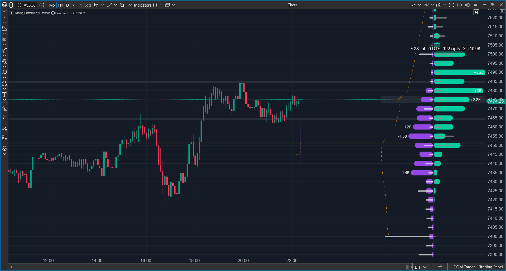506x271 pixels.
Task: Open the Trading Panel
Action: pyautogui.click(x=491, y=267)
